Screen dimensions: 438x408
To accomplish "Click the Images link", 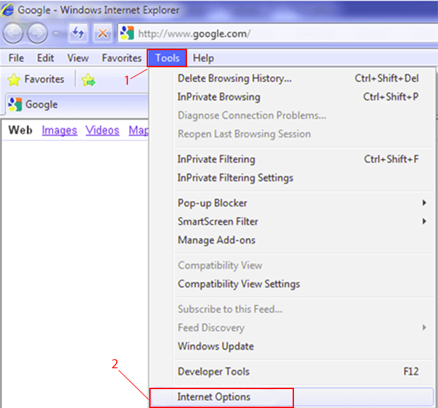I will coord(59,130).
